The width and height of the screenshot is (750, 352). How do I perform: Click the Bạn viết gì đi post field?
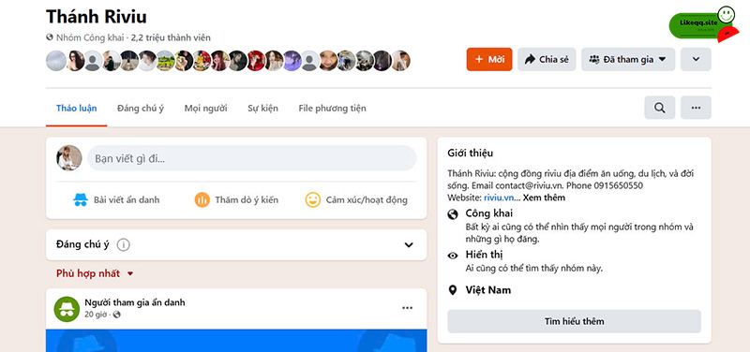pyautogui.click(x=251, y=158)
